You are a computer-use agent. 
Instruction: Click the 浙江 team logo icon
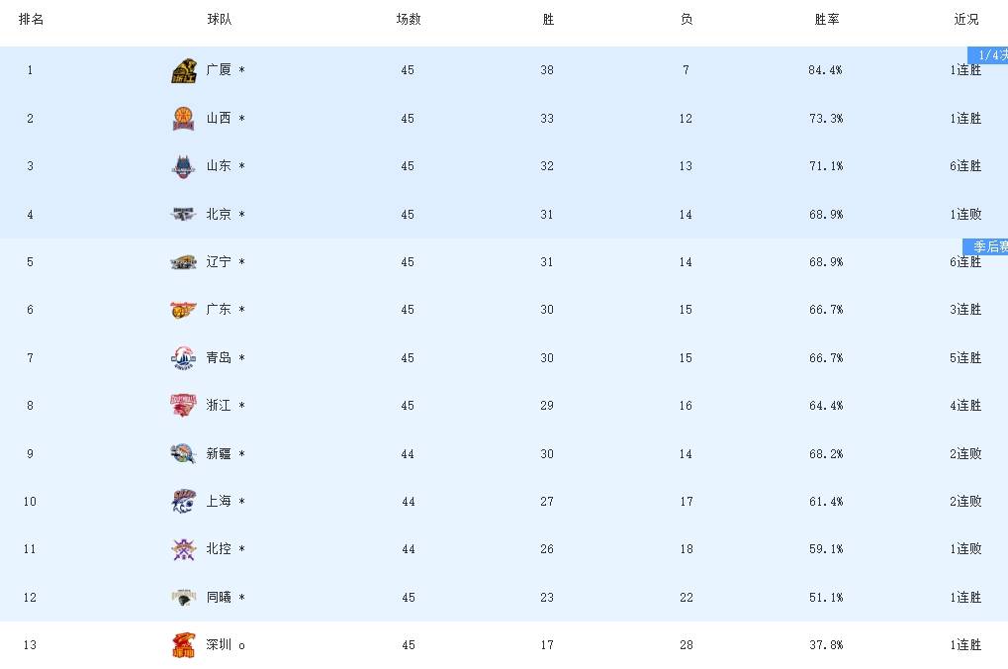184,406
